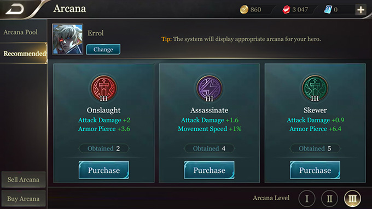Select Arcana Level III
The width and height of the screenshot is (372, 209).
coord(352,199)
